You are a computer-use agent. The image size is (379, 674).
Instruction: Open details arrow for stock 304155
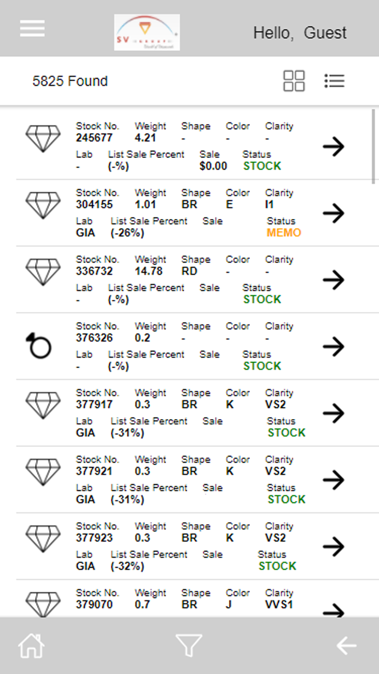334,213
